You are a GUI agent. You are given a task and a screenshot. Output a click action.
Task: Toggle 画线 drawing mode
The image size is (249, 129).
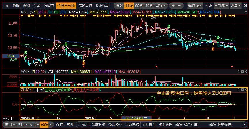click(208, 6)
